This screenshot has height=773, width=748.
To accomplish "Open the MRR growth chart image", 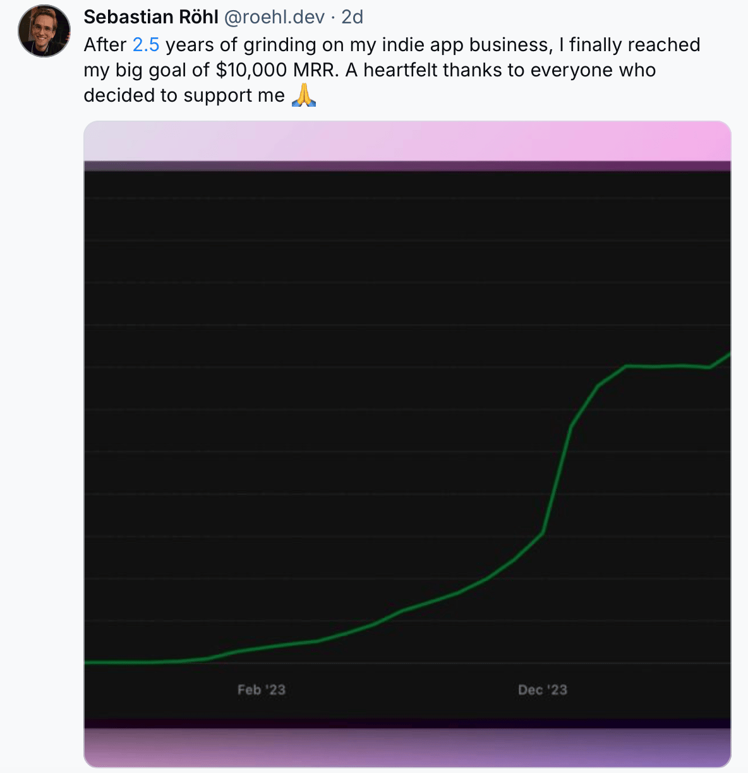I will tap(407, 442).
